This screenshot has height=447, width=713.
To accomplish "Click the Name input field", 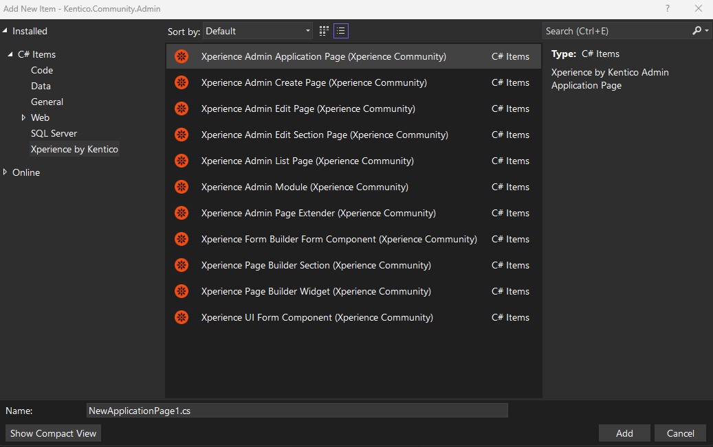I will coord(297,411).
